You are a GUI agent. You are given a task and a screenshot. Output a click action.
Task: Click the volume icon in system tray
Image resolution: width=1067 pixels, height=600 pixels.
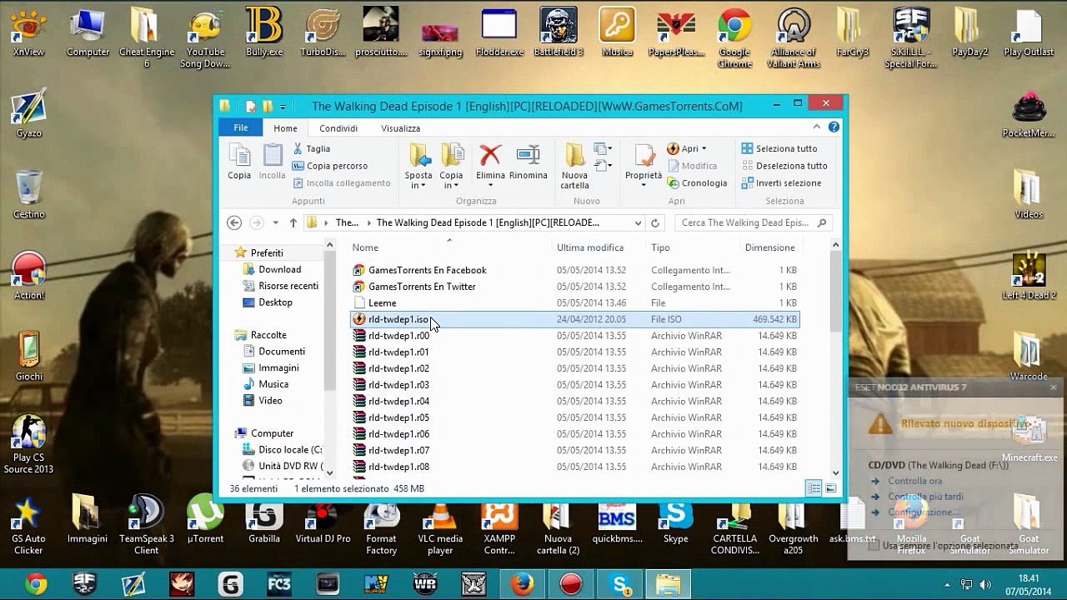(984, 584)
